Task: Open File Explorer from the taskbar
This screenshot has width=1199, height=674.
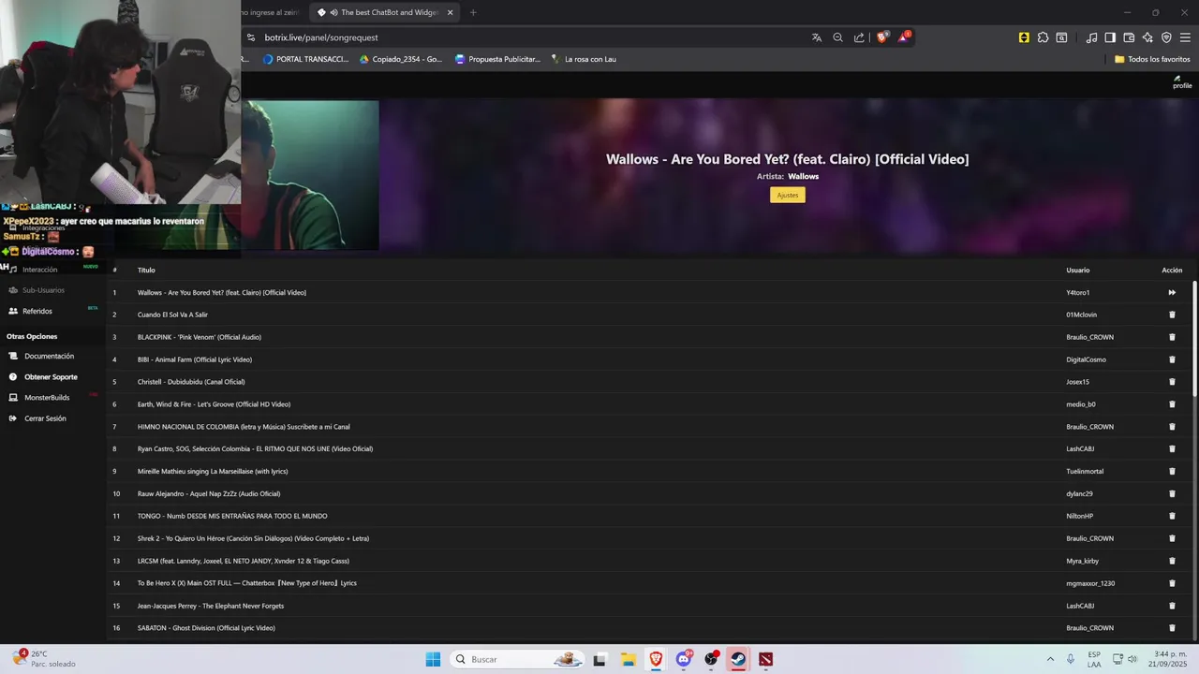Action: (628, 659)
